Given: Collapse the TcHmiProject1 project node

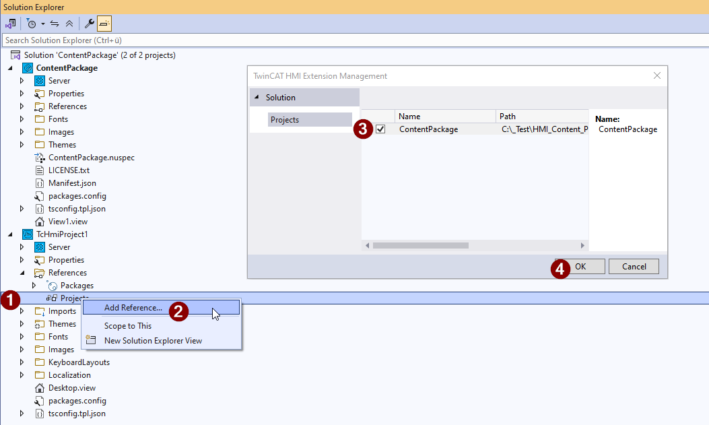Looking at the screenshot, I should [x=10, y=234].
